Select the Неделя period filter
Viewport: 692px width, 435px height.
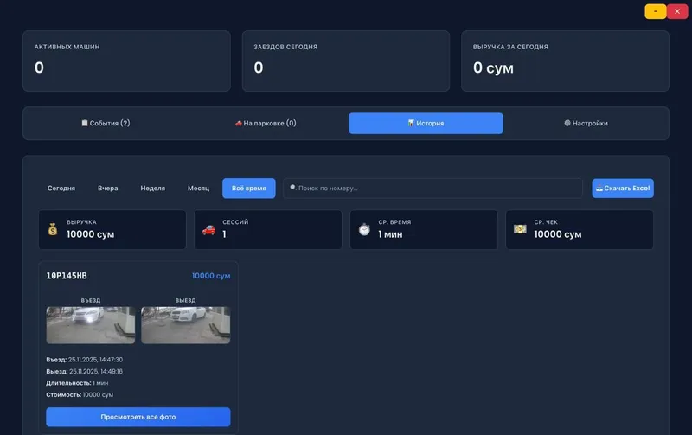coord(153,188)
